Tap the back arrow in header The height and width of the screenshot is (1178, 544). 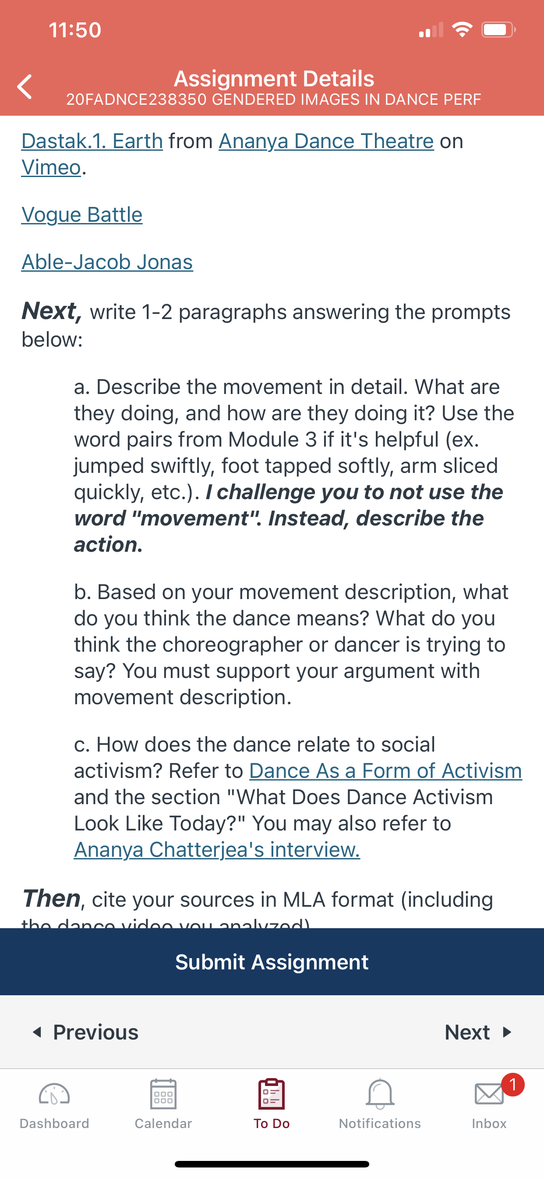click(25, 87)
